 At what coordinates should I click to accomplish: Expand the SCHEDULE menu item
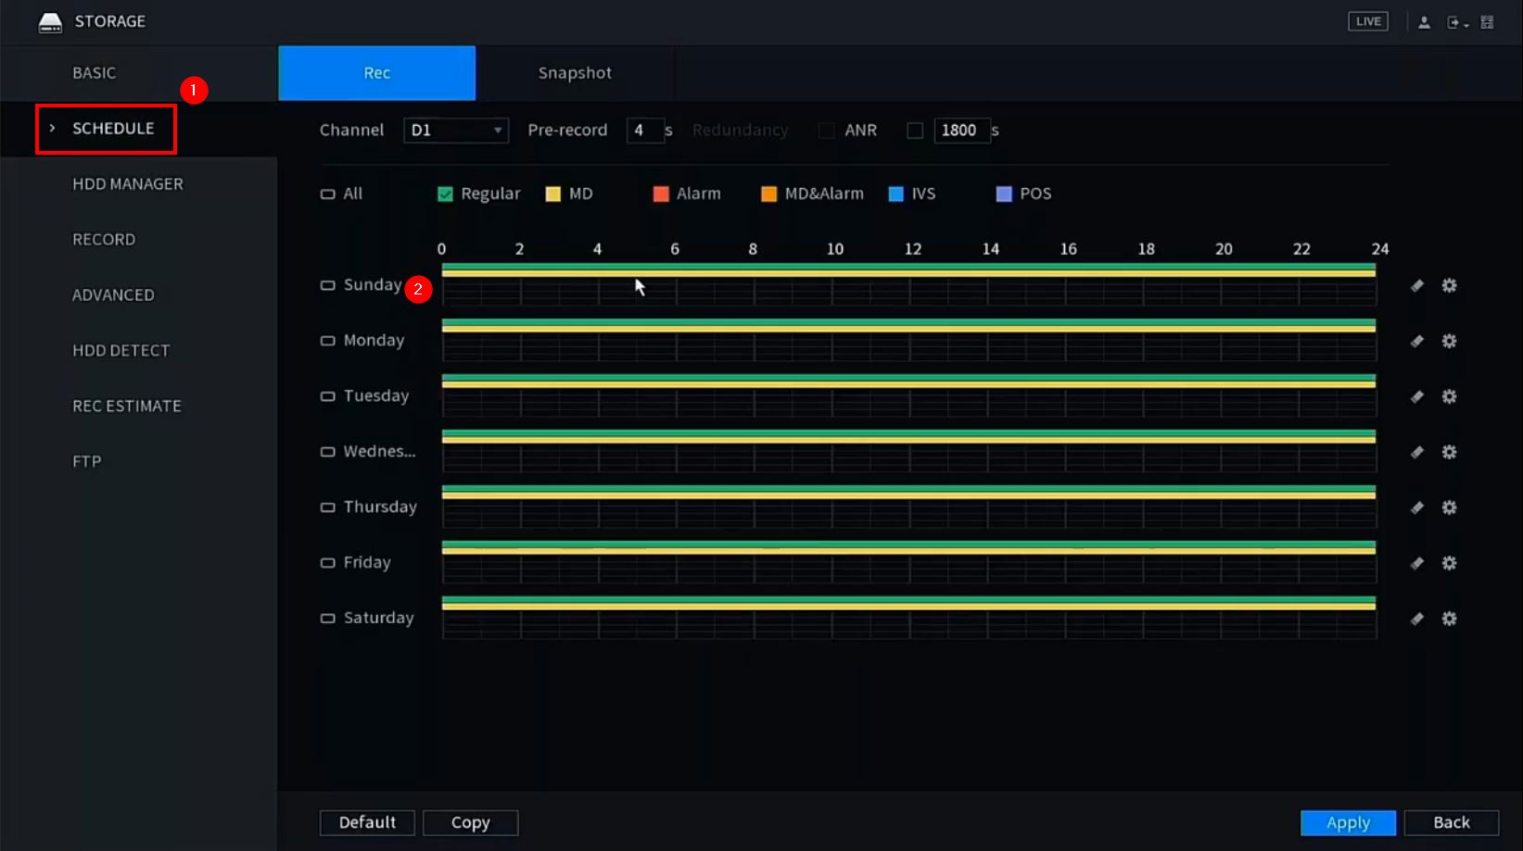click(112, 129)
